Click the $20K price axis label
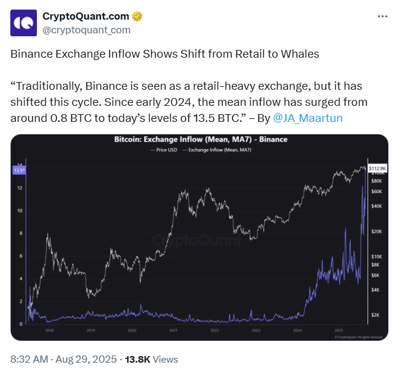Viewport: 396px width, 368px height. click(376, 232)
